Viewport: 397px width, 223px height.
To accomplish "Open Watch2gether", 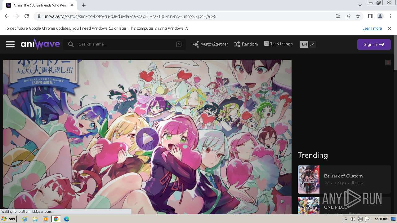I will click(210, 44).
